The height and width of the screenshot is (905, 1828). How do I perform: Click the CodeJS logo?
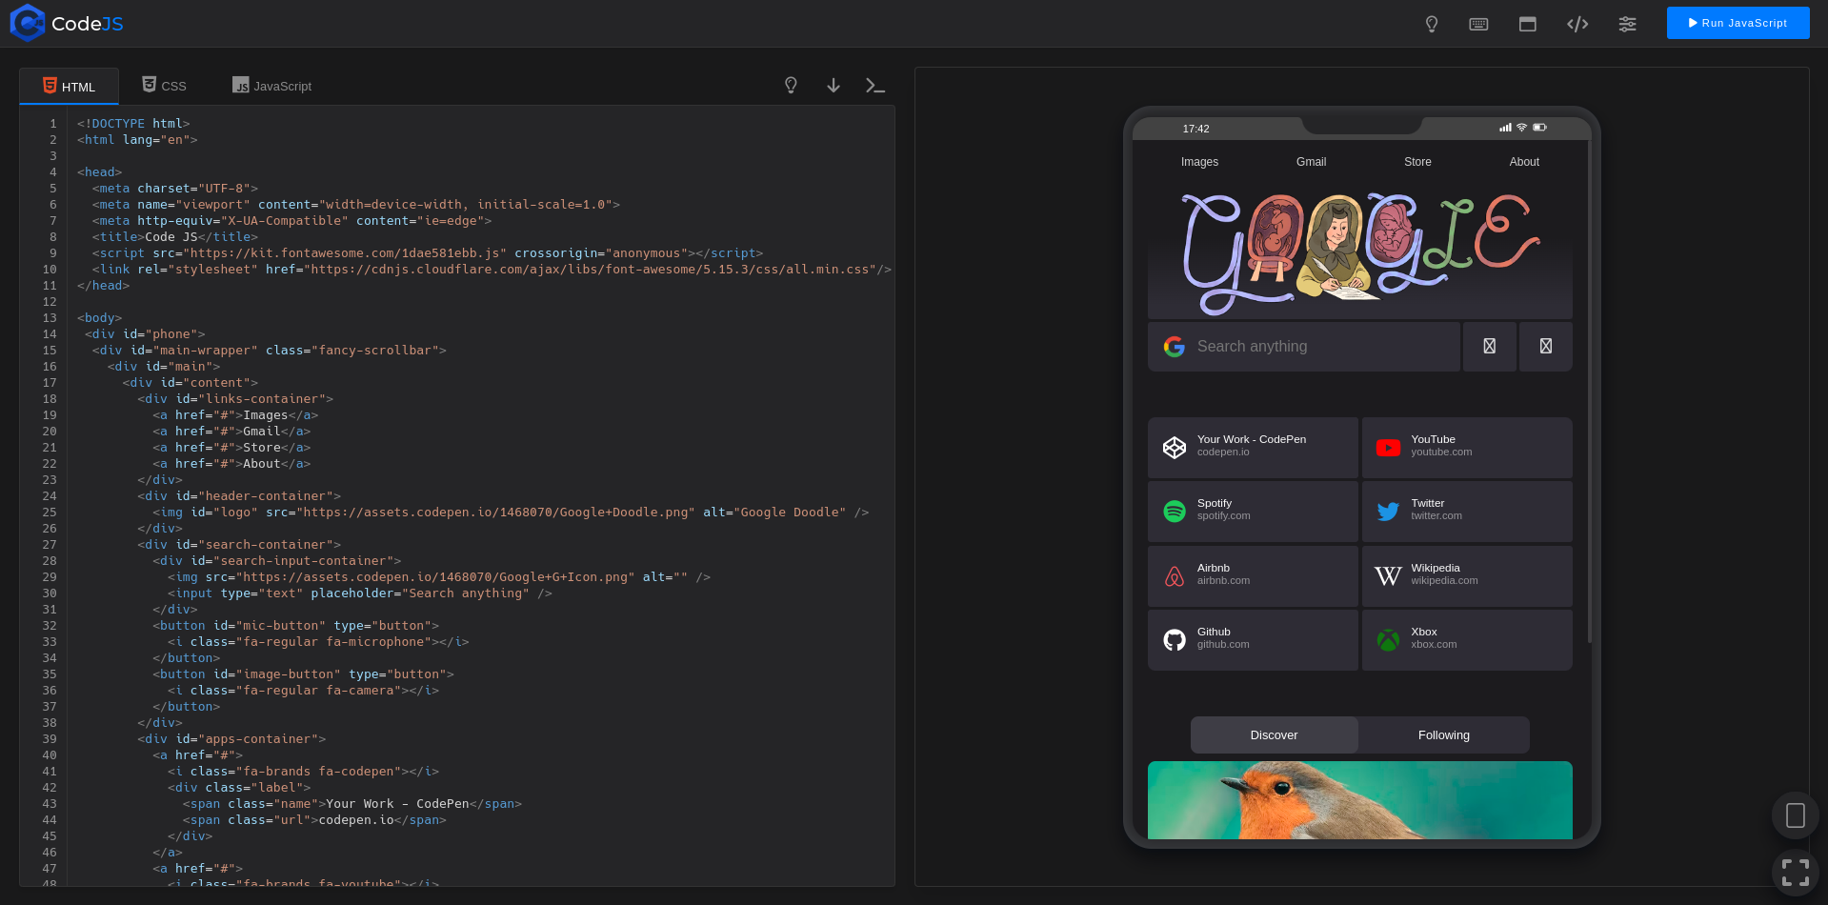pyautogui.click(x=67, y=23)
